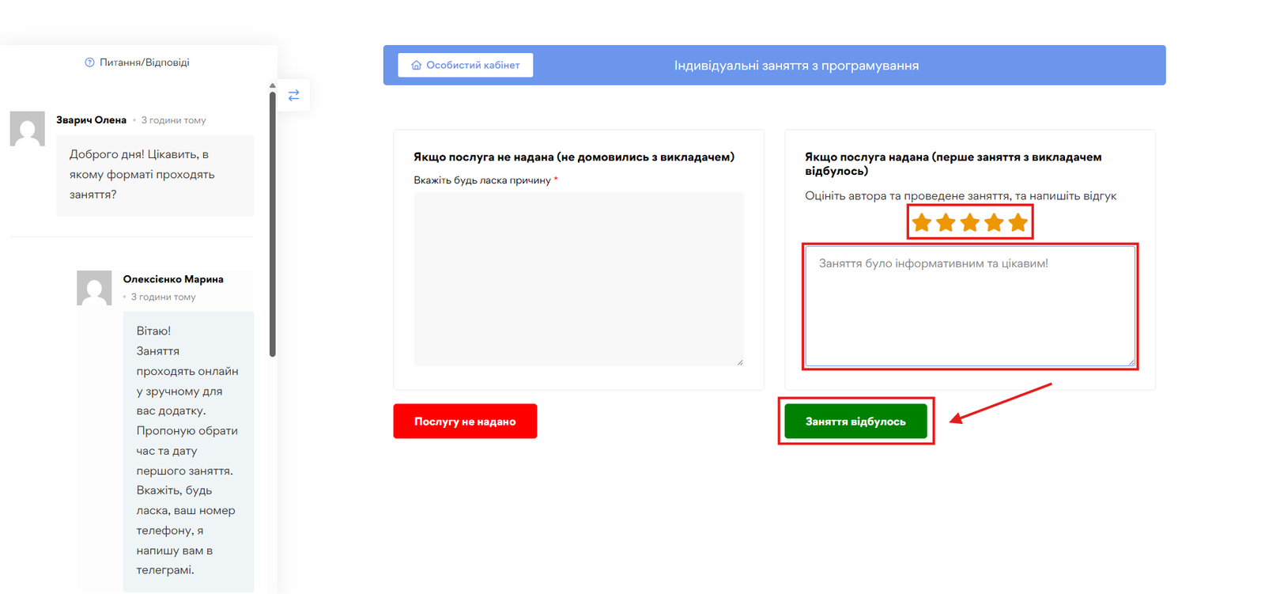Open Зварич Олена's avatar picture
This screenshot has width=1265, height=594.
click(27, 129)
